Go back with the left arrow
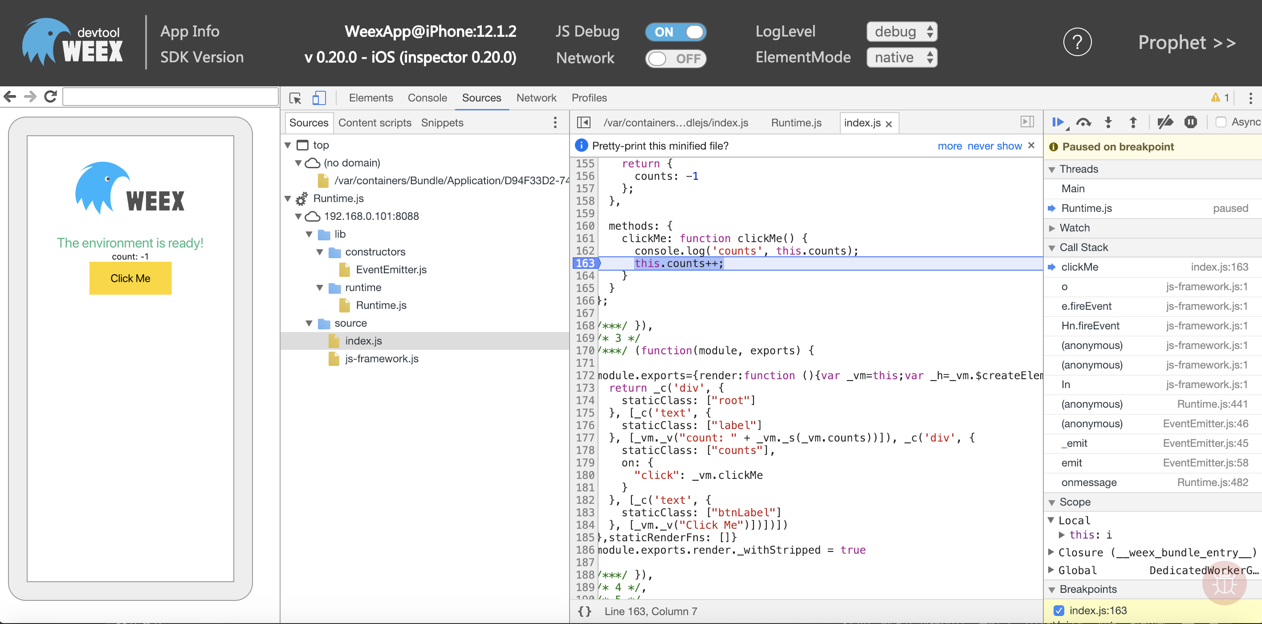Viewport: 1262px width, 624px height. [x=10, y=97]
